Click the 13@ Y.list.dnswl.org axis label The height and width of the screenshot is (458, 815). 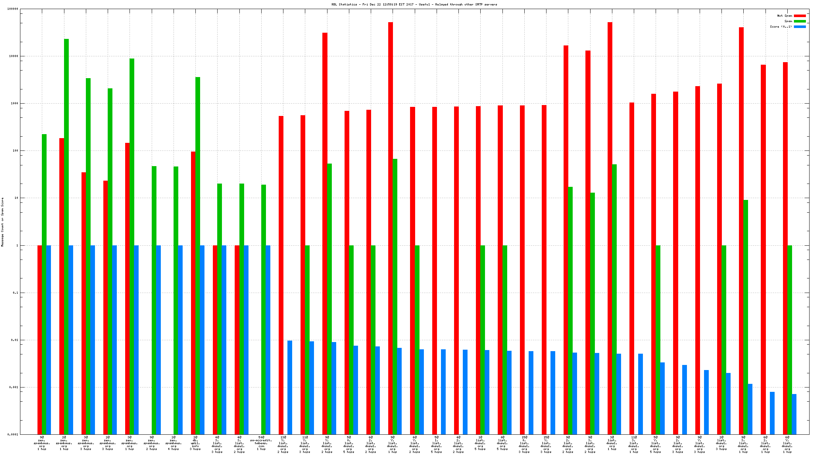point(283,445)
